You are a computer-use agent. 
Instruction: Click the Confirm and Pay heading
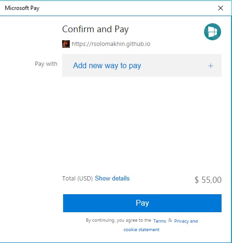click(95, 29)
